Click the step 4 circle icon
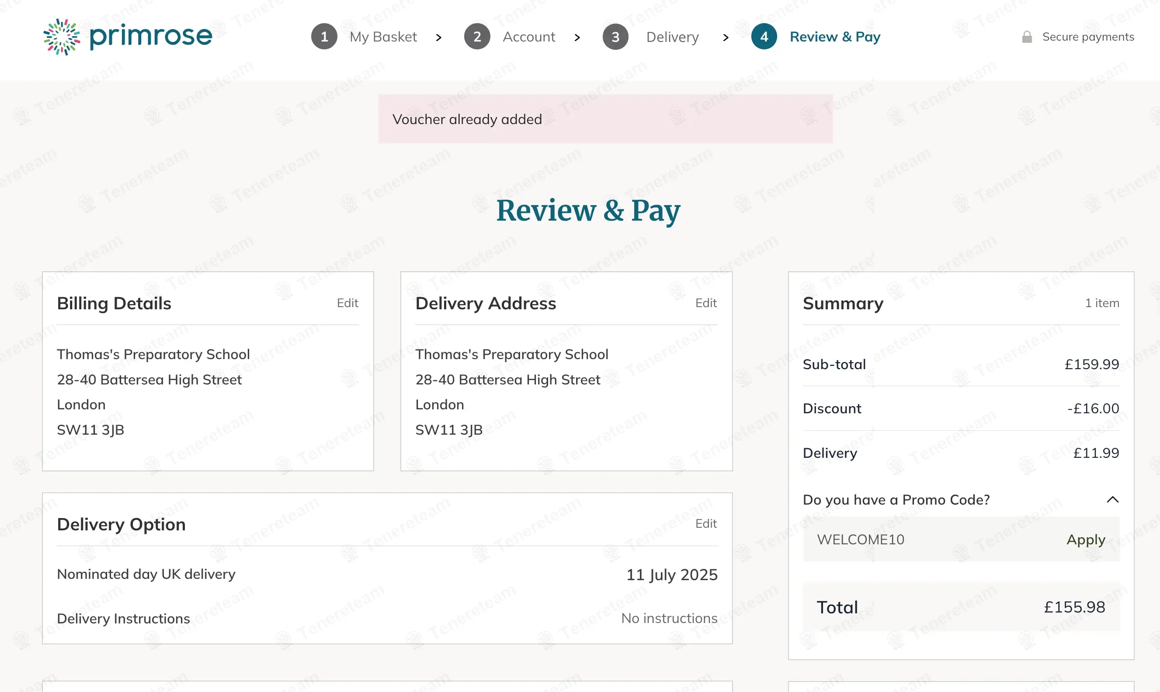1160x692 pixels. pos(764,36)
